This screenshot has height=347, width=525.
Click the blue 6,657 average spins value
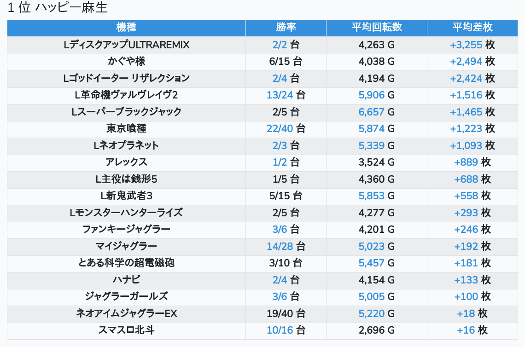click(x=371, y=112)
